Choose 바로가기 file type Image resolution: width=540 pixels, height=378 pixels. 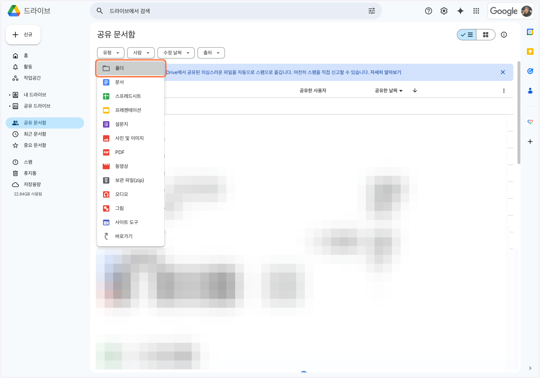coord(130,236)
